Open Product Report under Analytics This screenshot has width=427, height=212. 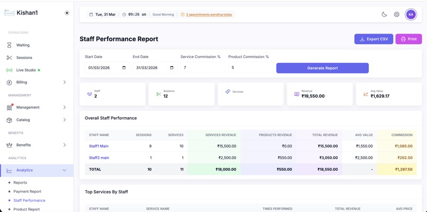click(x=27, y=209)
